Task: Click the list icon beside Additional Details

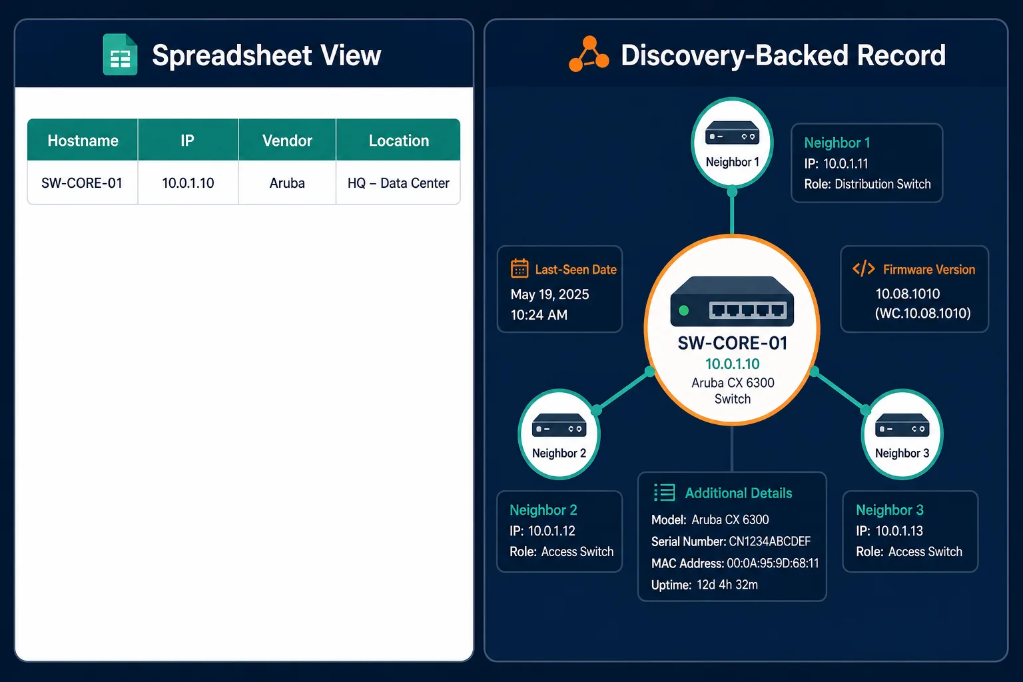Action: (664, 492)
